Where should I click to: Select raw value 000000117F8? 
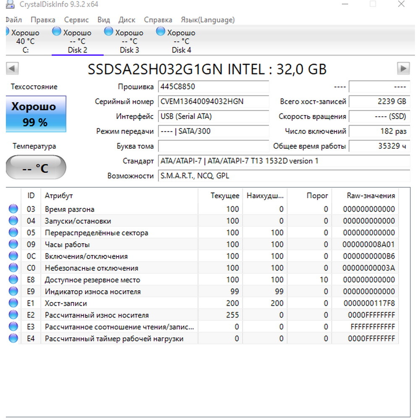tap(369, 303)
